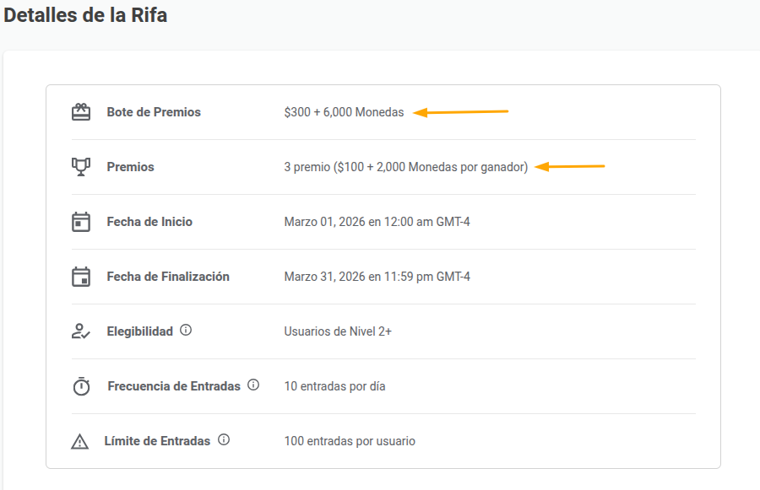Open the info tooltip next to Elegibilidad

tap(186, 331)
